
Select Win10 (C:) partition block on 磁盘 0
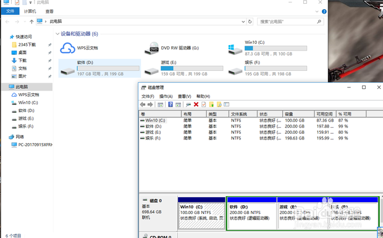pos(201,213)
